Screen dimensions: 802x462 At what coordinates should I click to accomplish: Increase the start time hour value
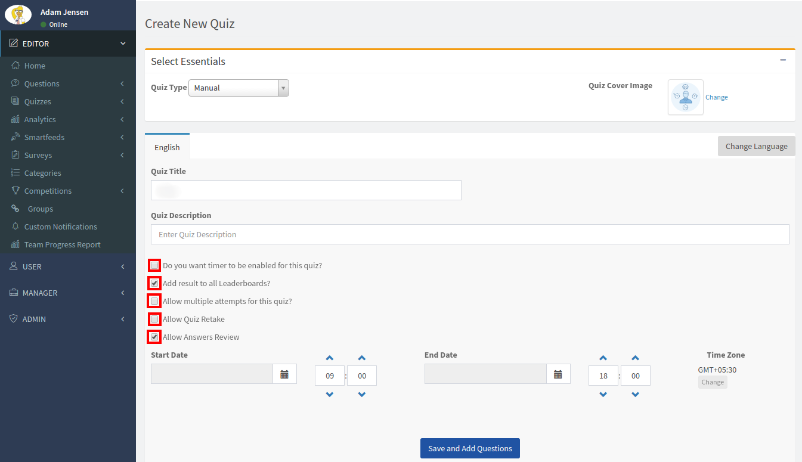[330, 358]
